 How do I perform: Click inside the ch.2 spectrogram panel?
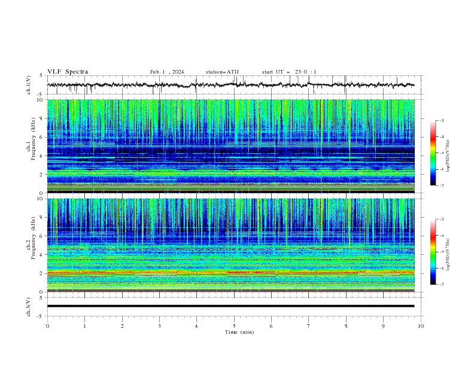[x=230, y=245]
